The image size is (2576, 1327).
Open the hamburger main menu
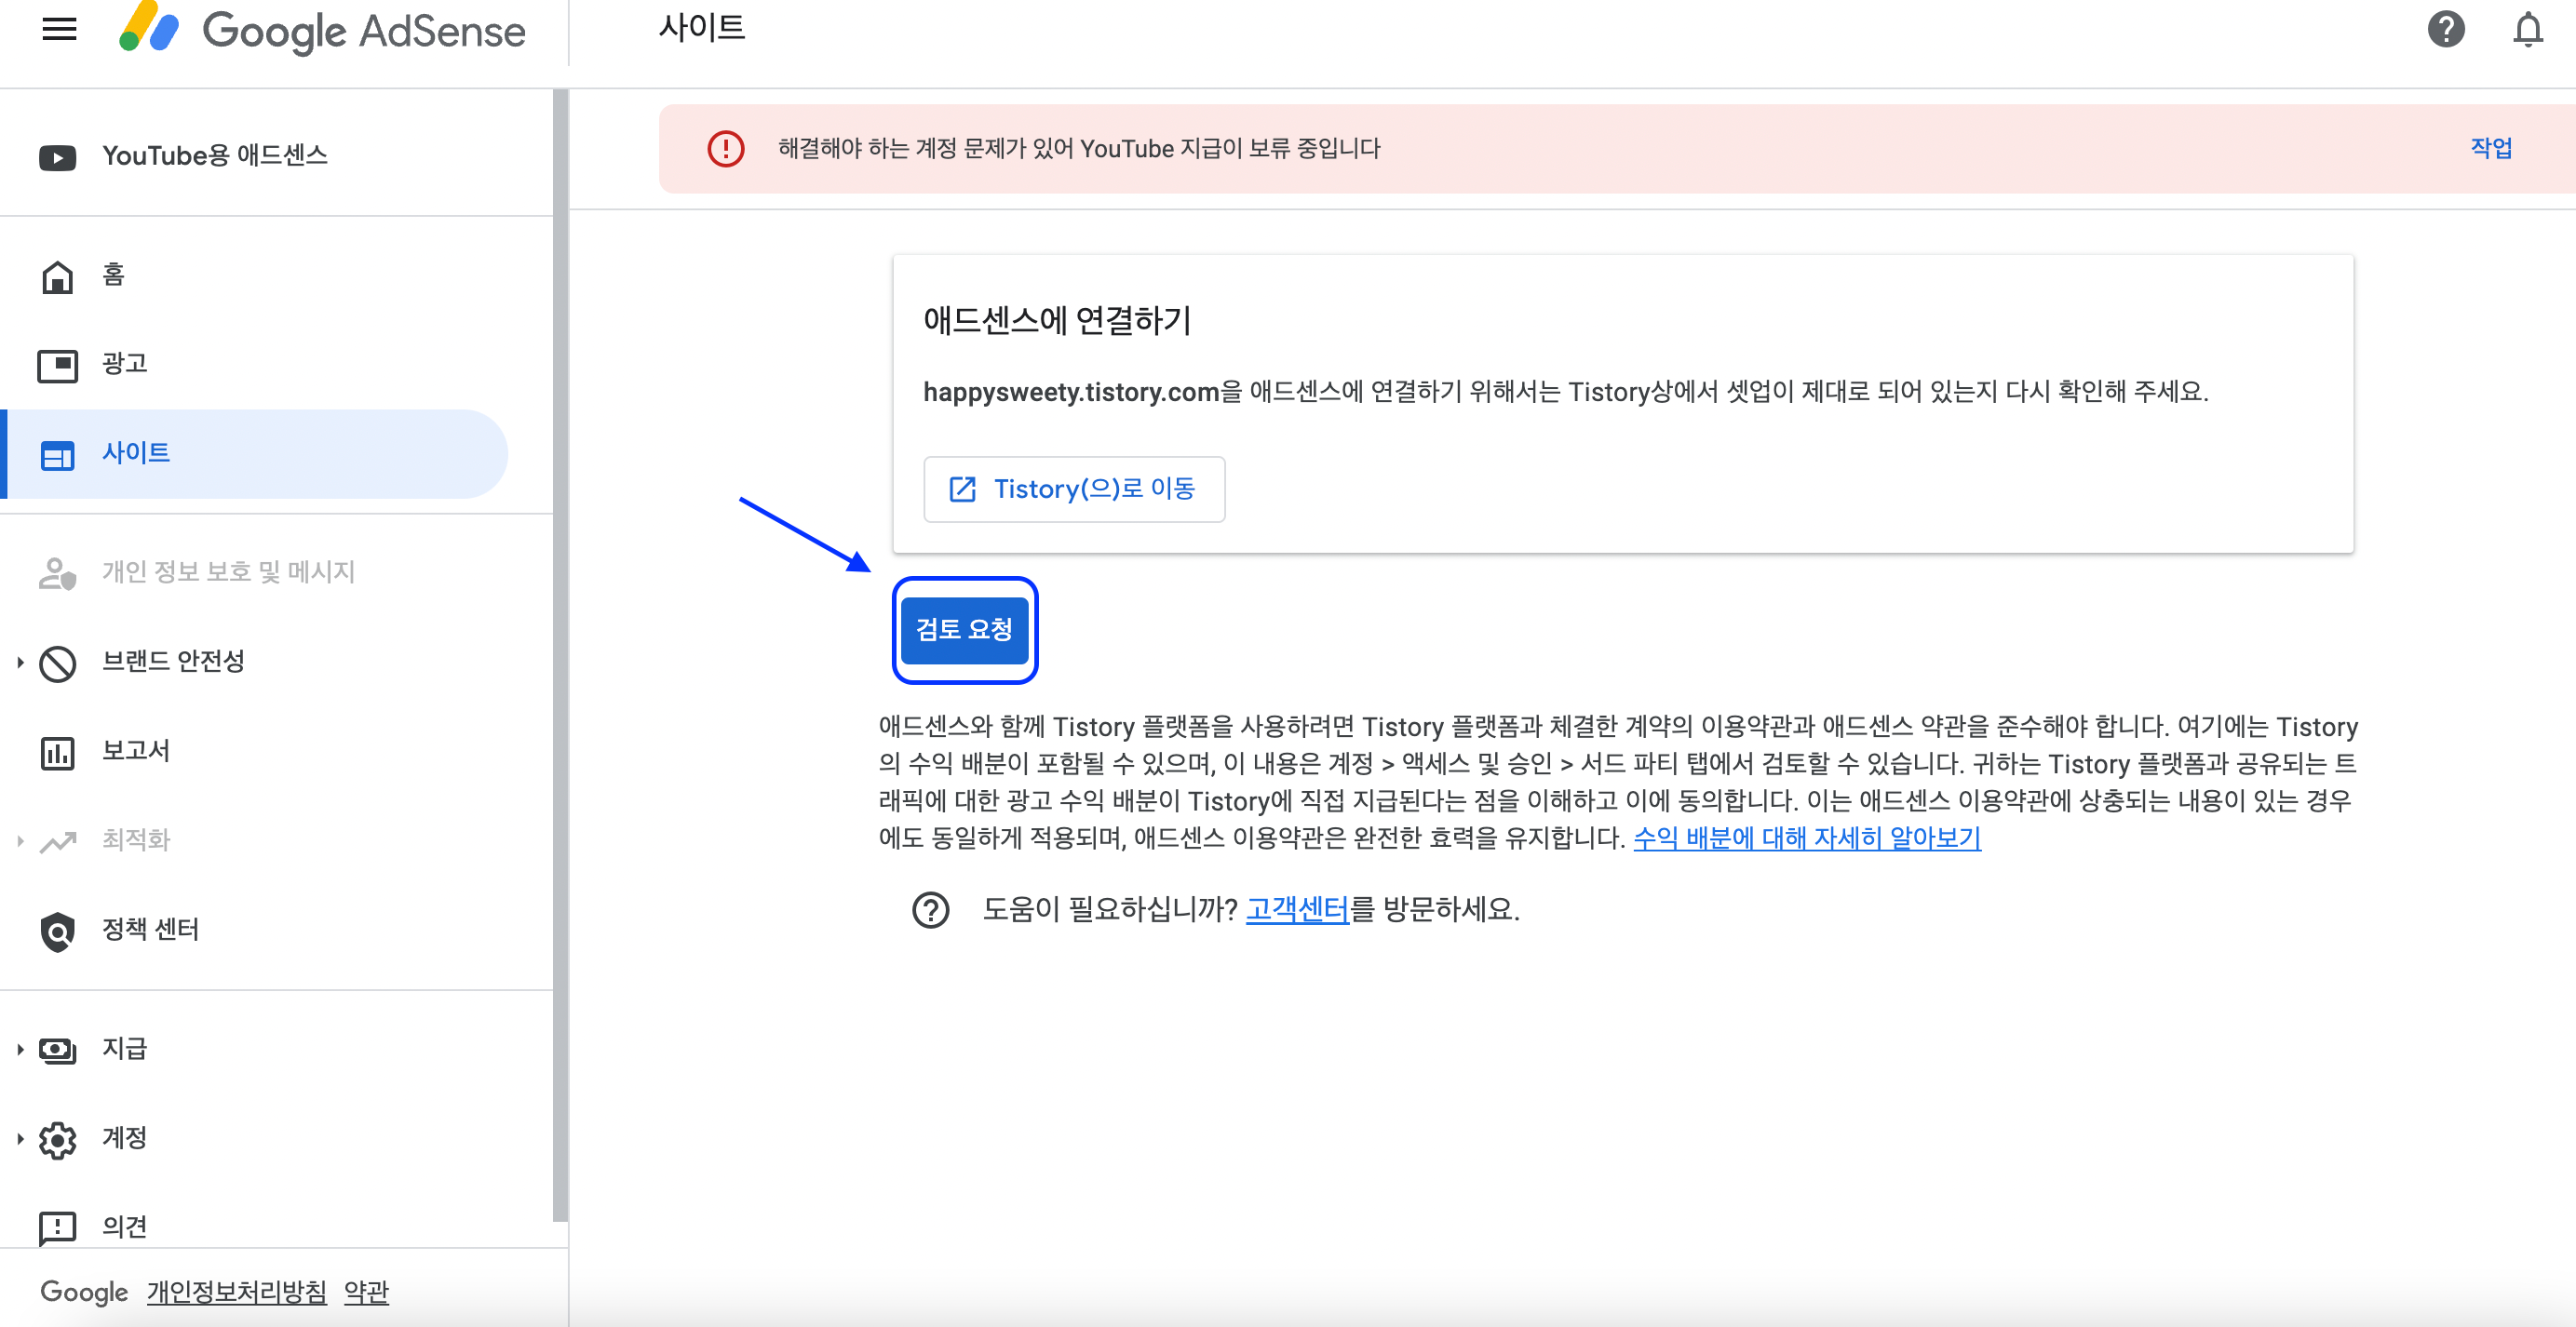tap(59, 29)
